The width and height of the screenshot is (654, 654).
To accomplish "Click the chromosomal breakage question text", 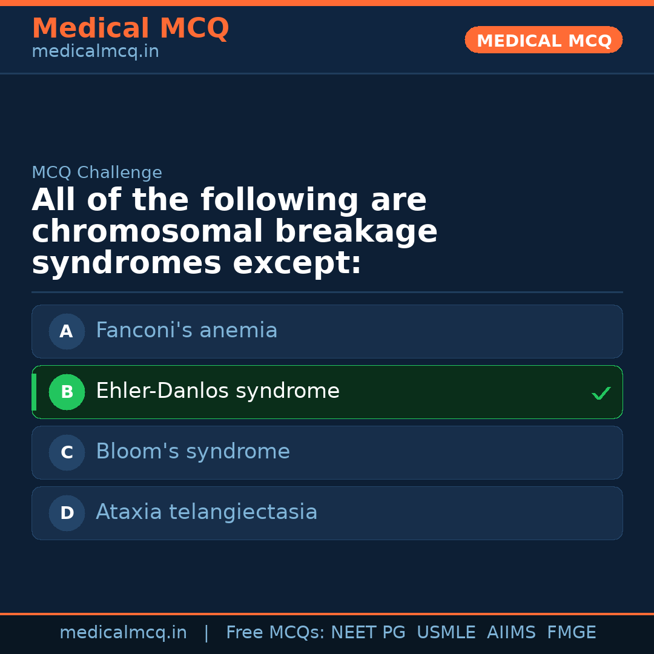I will click(x=234, y=232).
